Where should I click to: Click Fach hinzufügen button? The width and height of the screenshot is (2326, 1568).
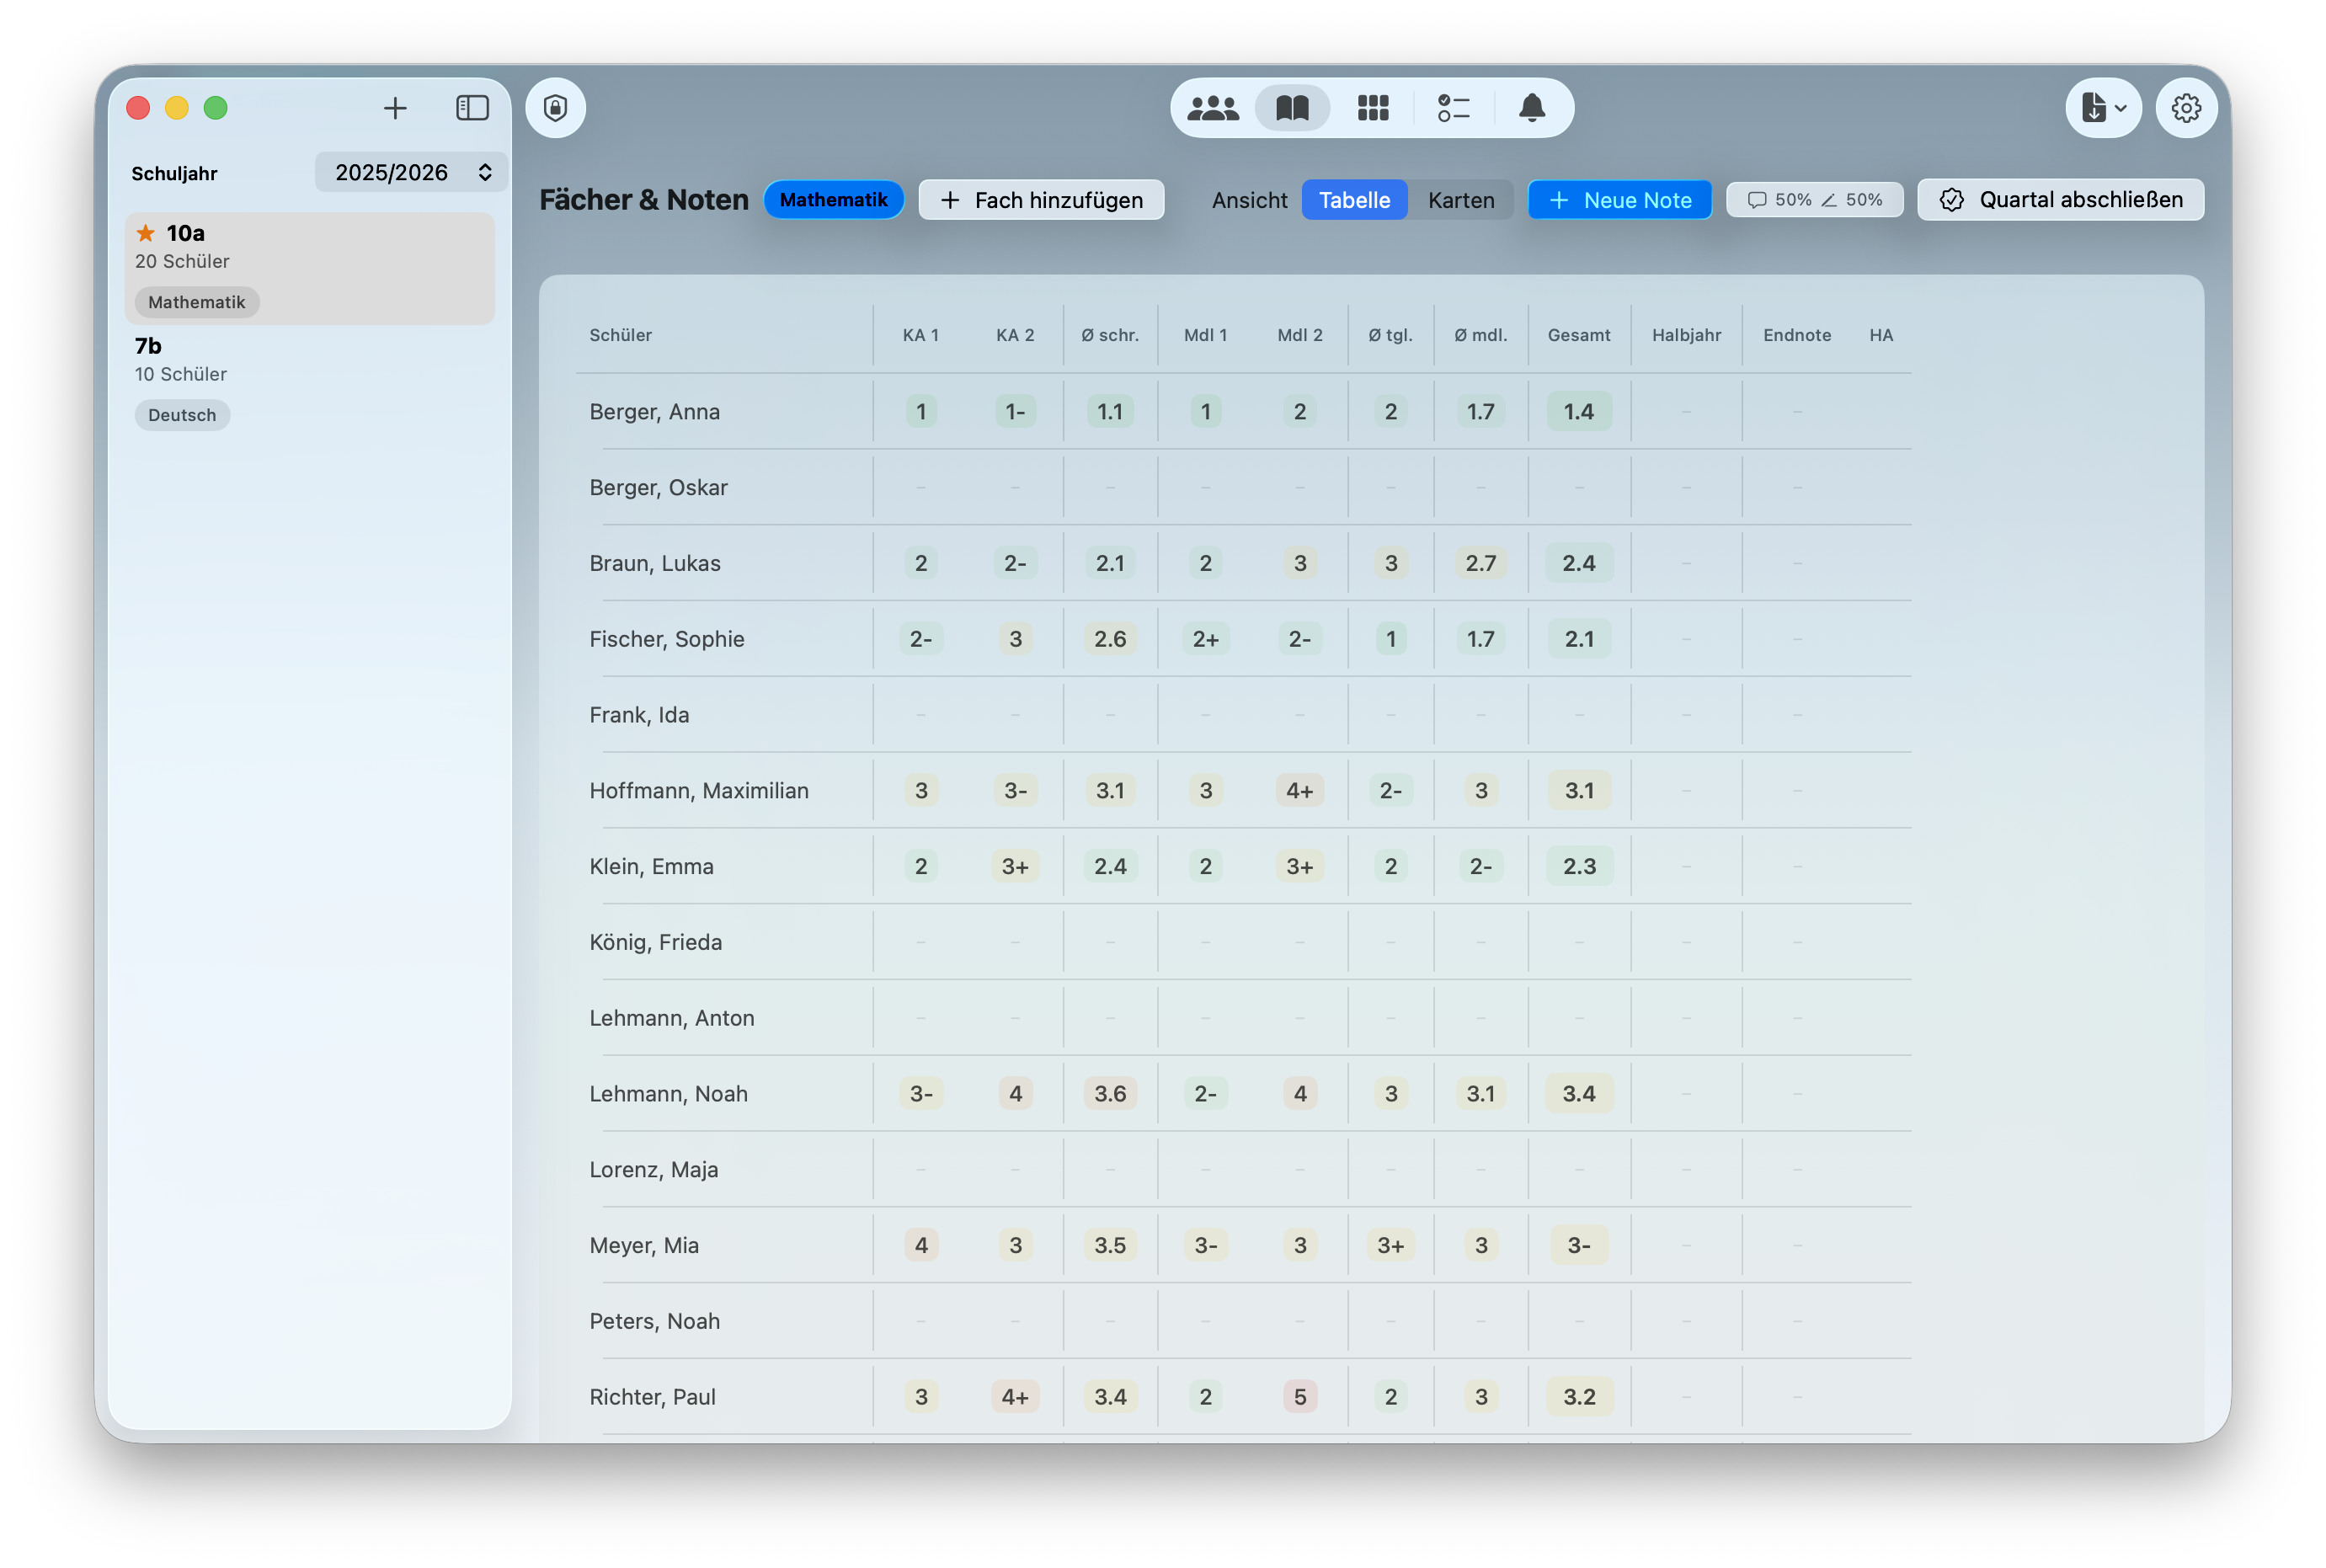(x=1041, y=200)
